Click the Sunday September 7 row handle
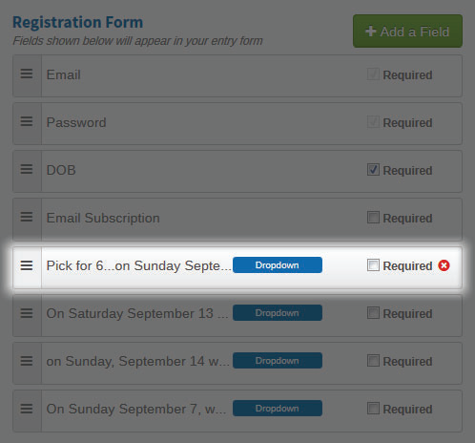 pos(27,409)
